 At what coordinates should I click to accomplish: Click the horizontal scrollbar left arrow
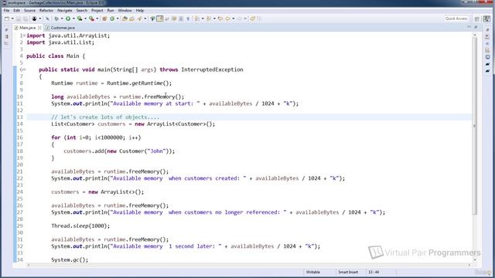29,265
